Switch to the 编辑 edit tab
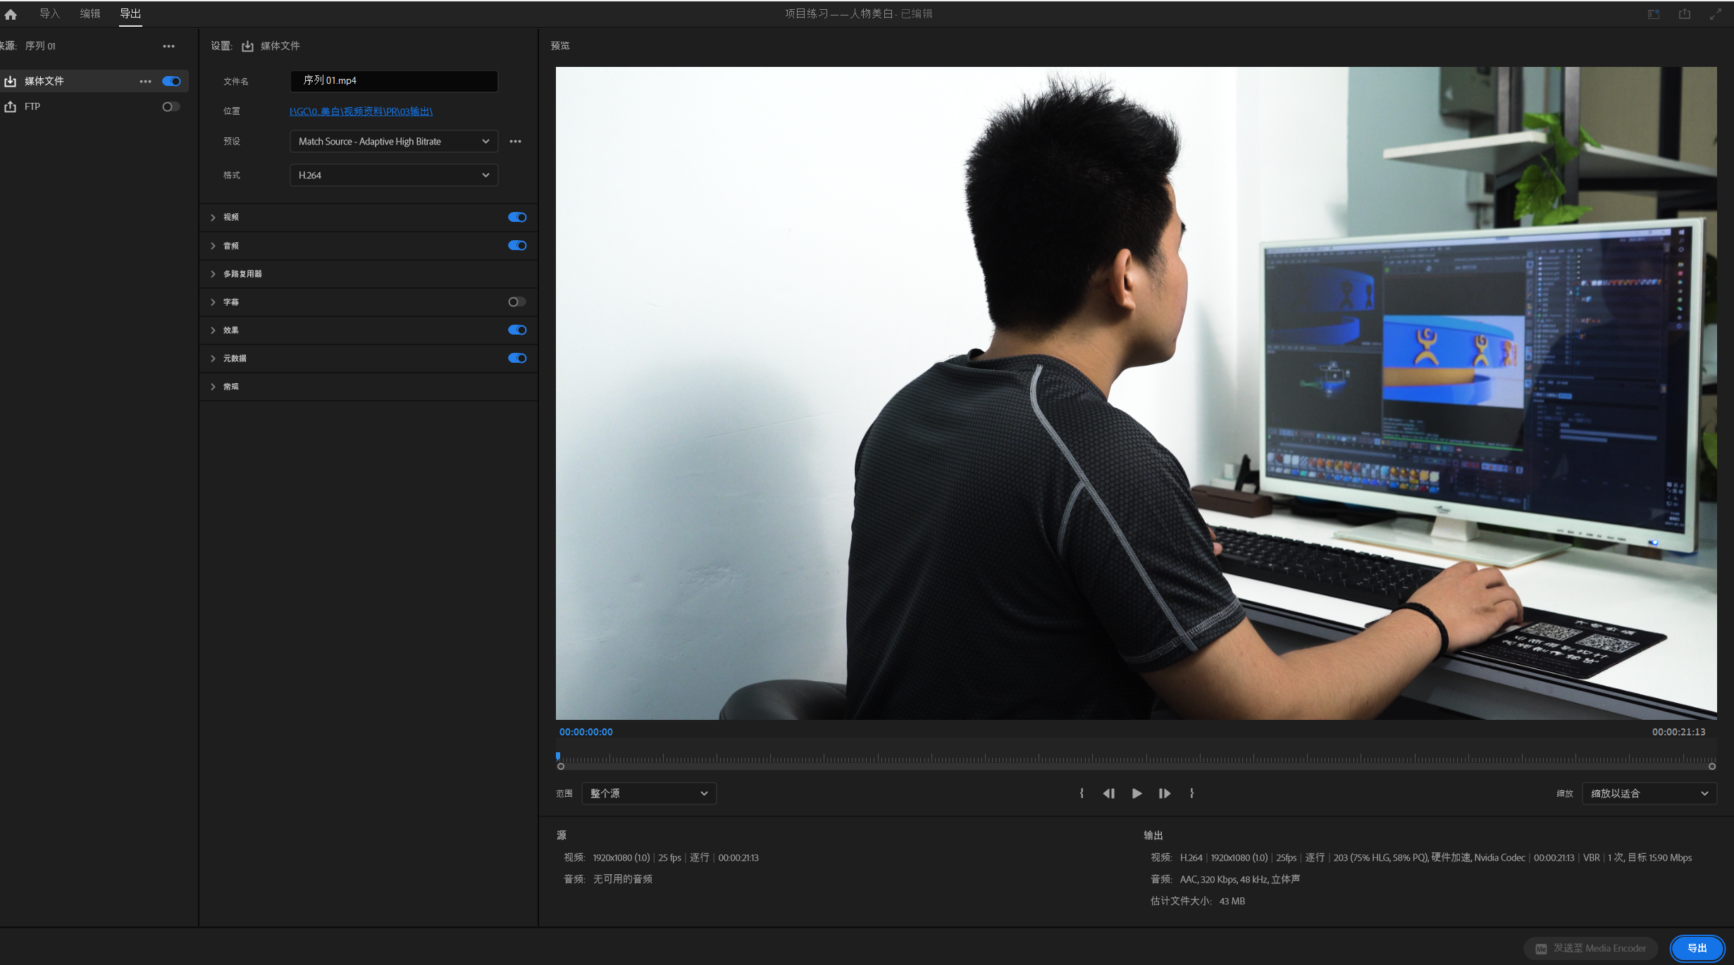1734x965 pixels. (89, 13)
